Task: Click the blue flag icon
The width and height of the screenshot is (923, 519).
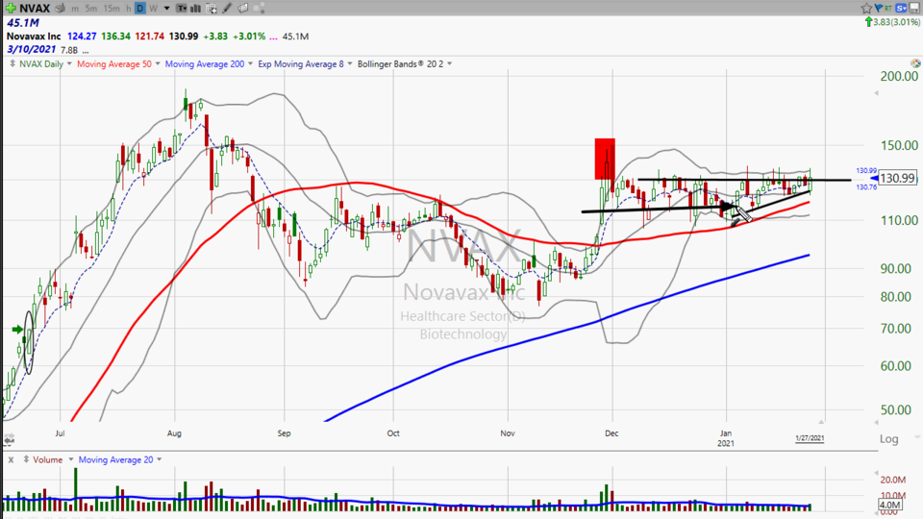Action: point(879,8)
